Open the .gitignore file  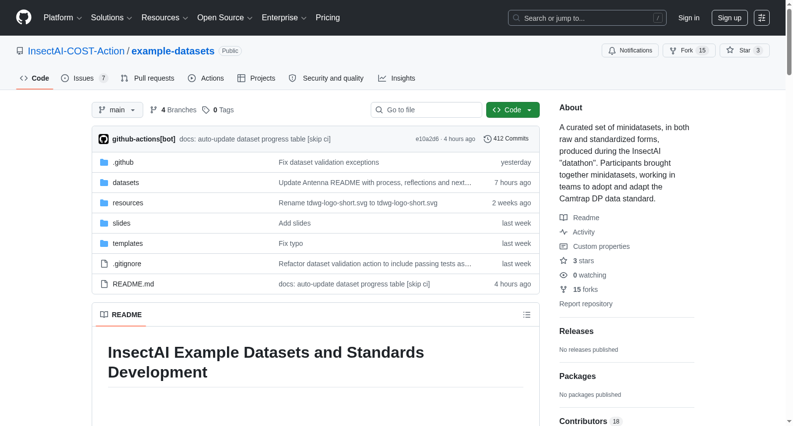(x=127, y=264)
